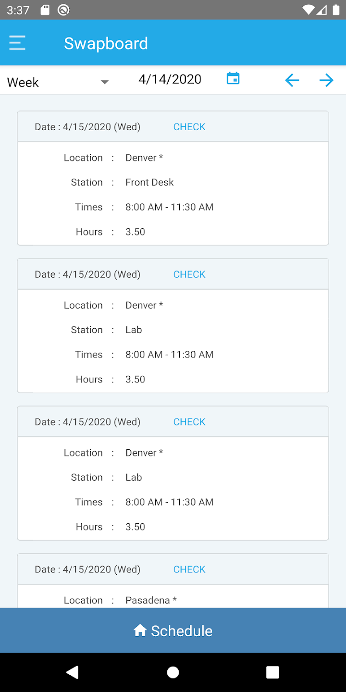This screenshot has width=346, height=692.
Task: Tap CHECK on the second Lab shift
Action: [189, 422]
